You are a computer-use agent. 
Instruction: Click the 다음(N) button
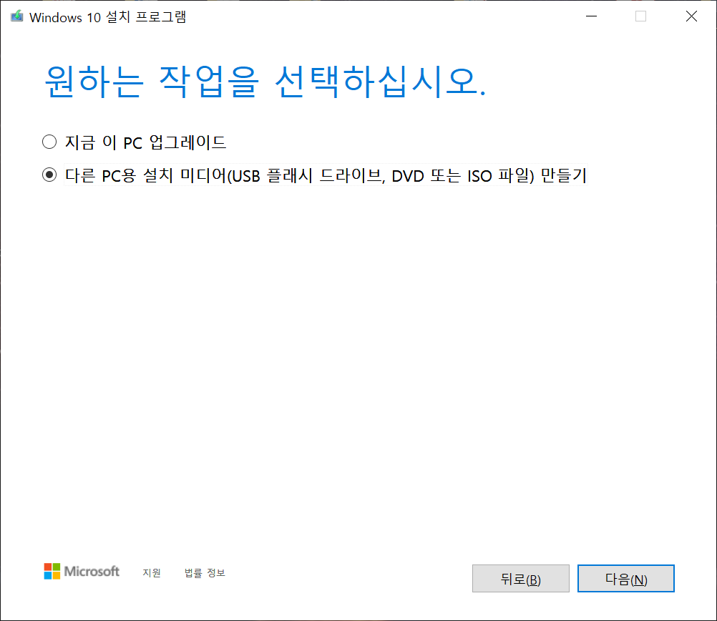[x=625, y=579]
